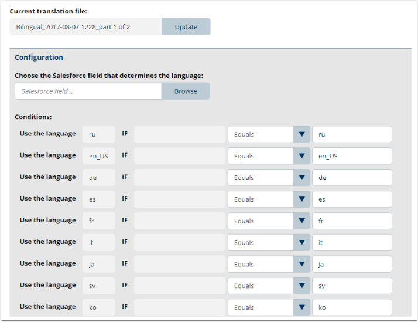Click the Update button

click(x=186, y=27)
